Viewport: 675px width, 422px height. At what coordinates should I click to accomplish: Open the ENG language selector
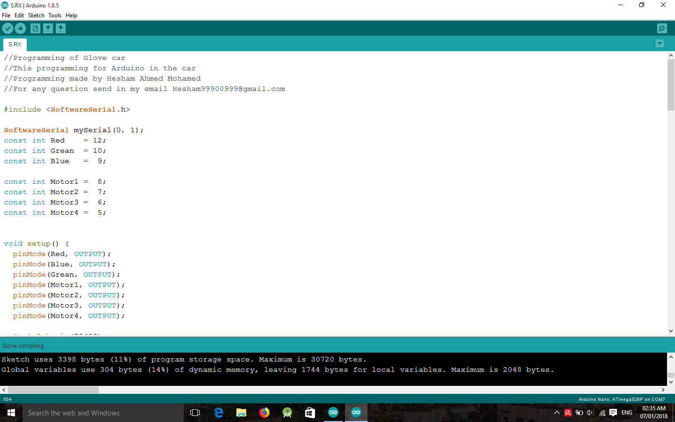627,413
